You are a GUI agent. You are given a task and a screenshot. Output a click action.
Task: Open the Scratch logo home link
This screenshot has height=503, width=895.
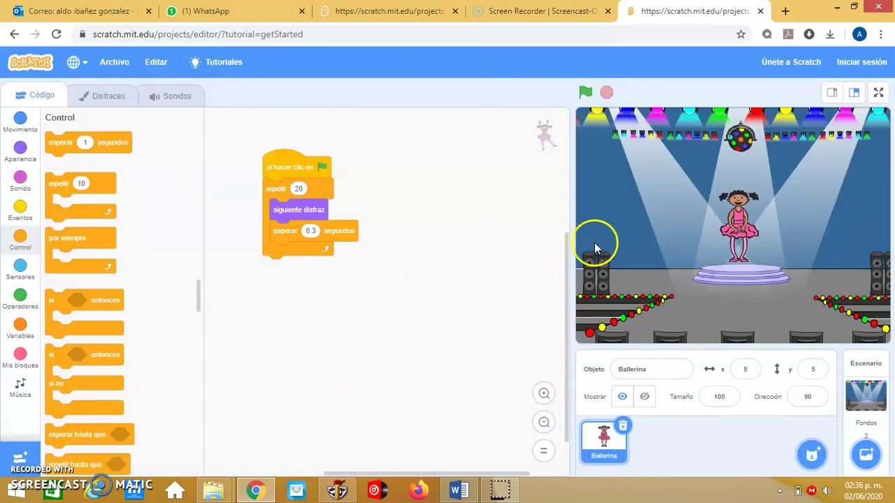(31, 62)
